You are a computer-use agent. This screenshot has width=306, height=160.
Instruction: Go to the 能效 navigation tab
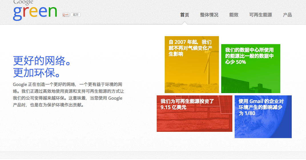click(234, 15)
